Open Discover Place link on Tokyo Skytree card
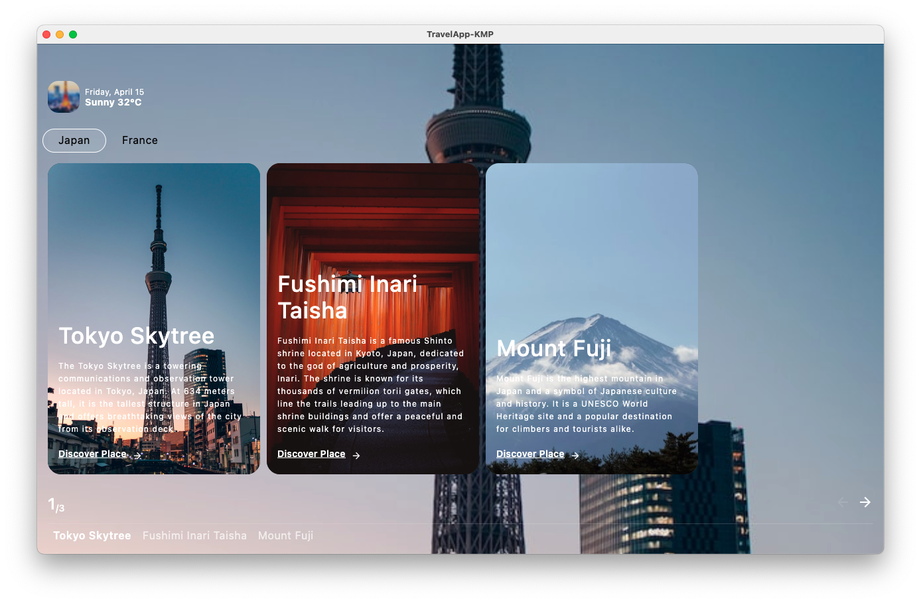This screenshot has height=603, width=921. (x=92, y=454)
